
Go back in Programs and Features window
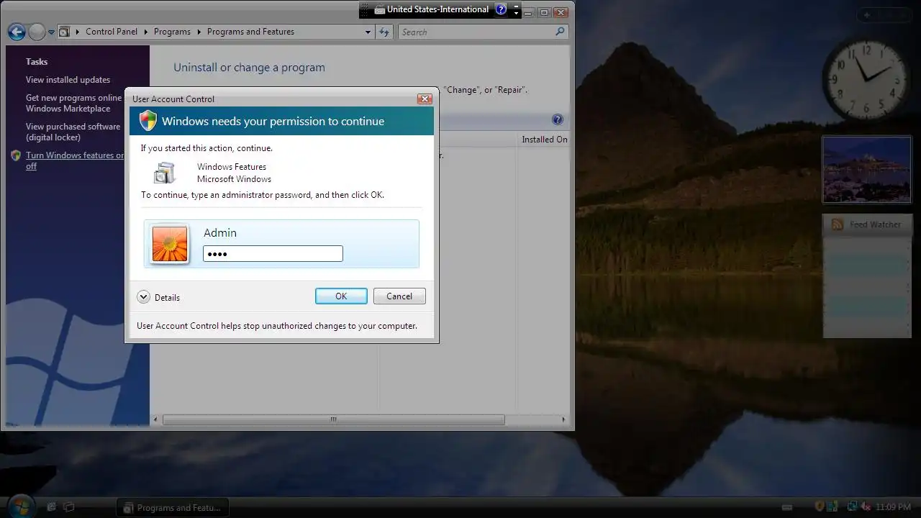[x=17, y=32]
